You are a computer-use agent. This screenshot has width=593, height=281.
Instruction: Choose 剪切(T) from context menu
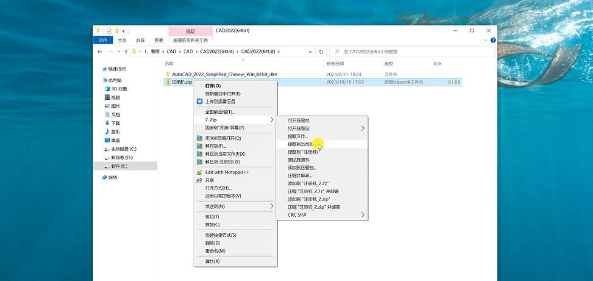(x=212, y=217)
